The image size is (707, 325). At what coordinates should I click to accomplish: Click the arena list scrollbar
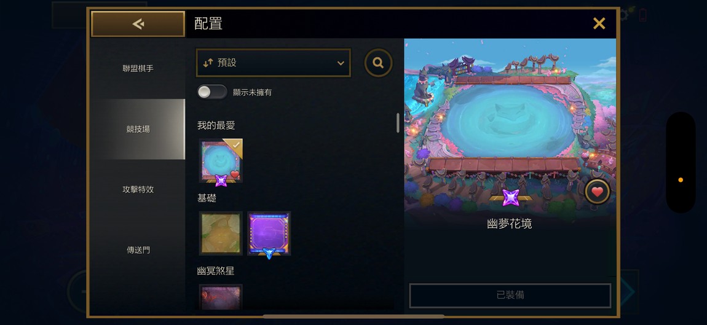point(398,123)
